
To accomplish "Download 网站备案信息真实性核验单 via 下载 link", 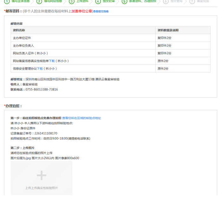I will tap(52, 61).
